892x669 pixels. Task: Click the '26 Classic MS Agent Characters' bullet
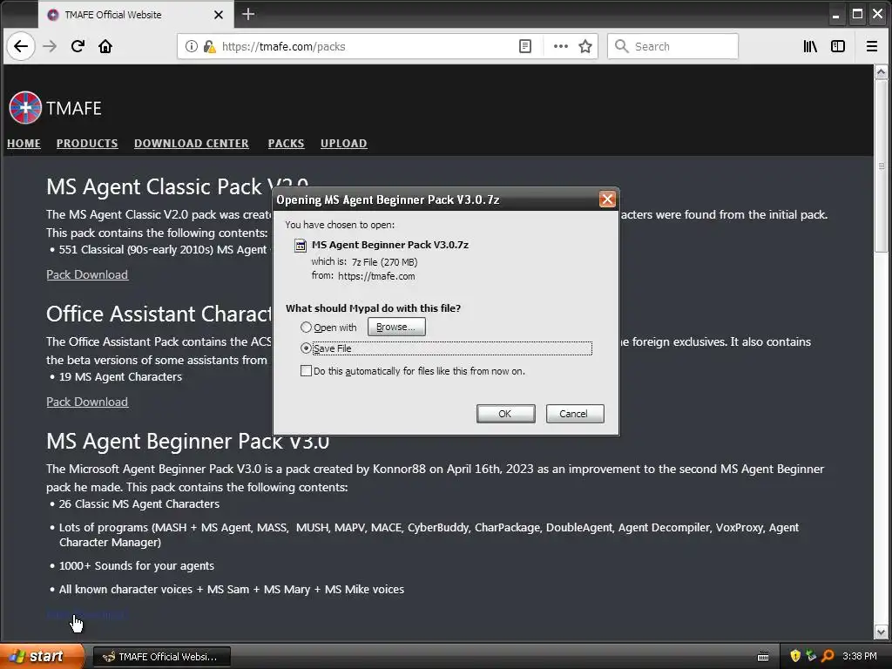tap(139, 504)
